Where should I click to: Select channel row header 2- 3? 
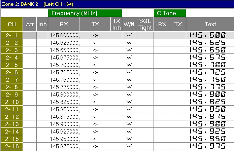point(12,50)
